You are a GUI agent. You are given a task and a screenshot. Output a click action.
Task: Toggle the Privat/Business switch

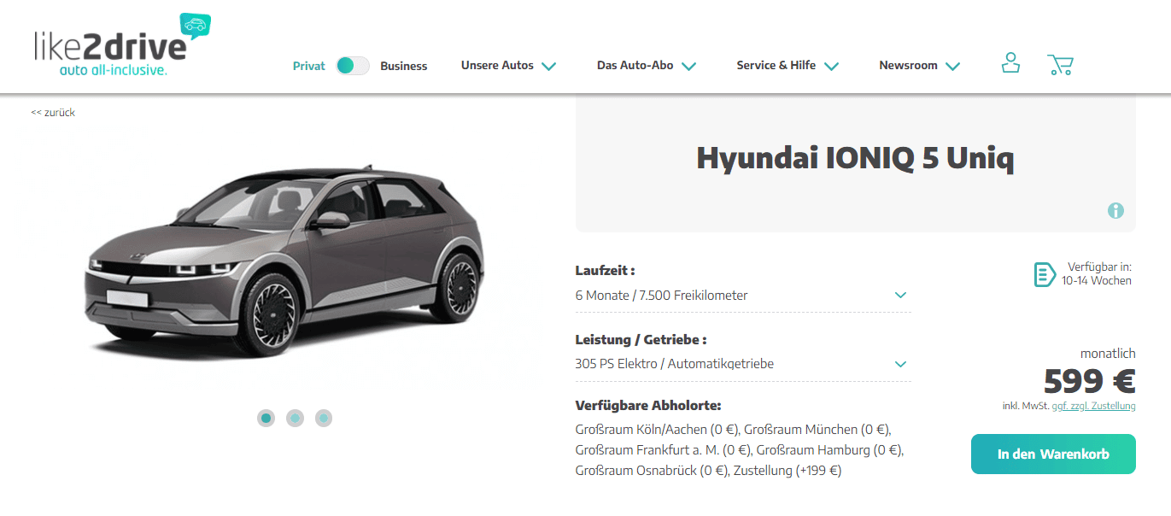tap(353, 66)
